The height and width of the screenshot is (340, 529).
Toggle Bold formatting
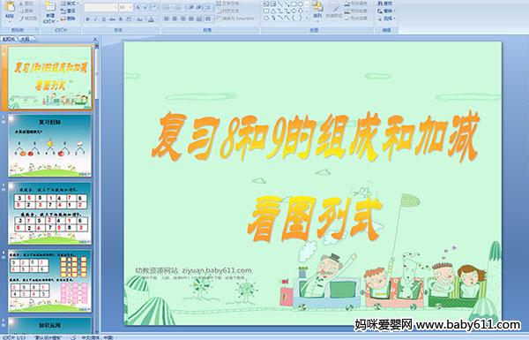87,19
